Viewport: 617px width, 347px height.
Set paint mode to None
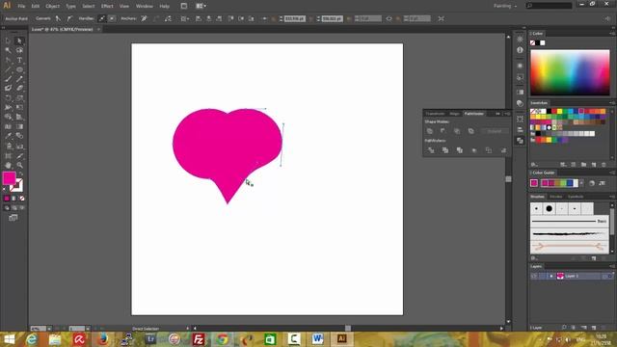(22, 199)
